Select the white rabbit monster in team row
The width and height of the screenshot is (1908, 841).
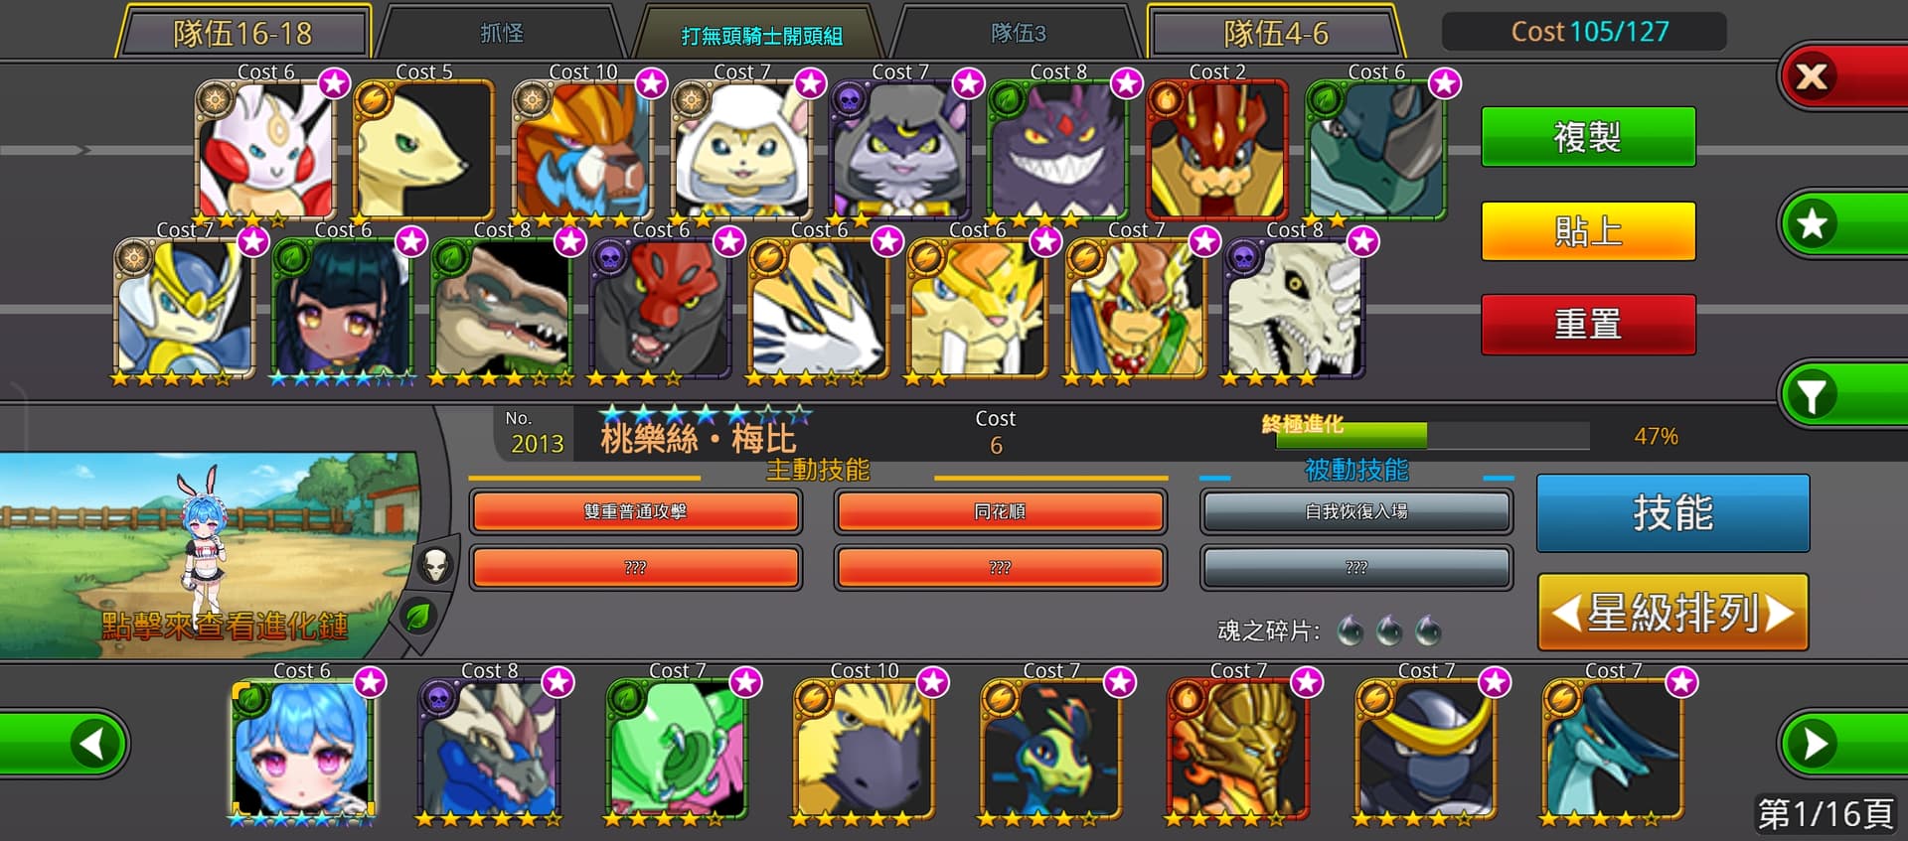tap(266, 149)
